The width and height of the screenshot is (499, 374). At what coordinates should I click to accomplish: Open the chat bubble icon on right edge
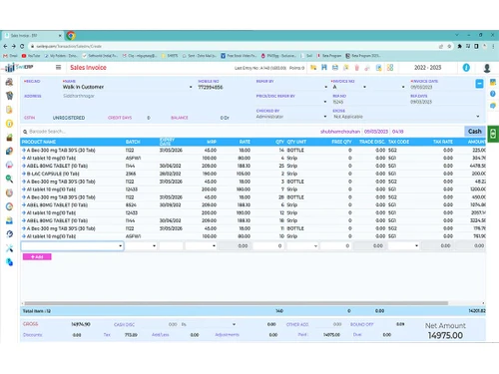pos(493,106)
